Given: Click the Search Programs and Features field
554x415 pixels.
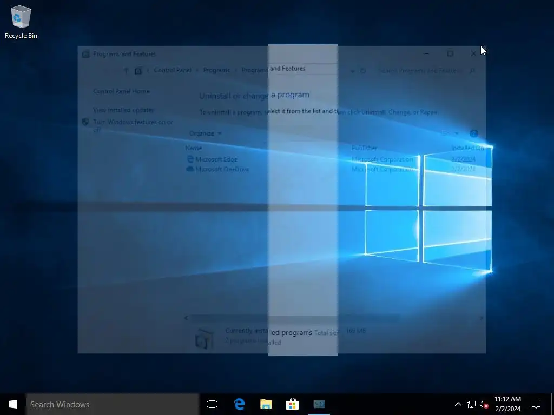Looking at the screenshot, I should 427,71.
